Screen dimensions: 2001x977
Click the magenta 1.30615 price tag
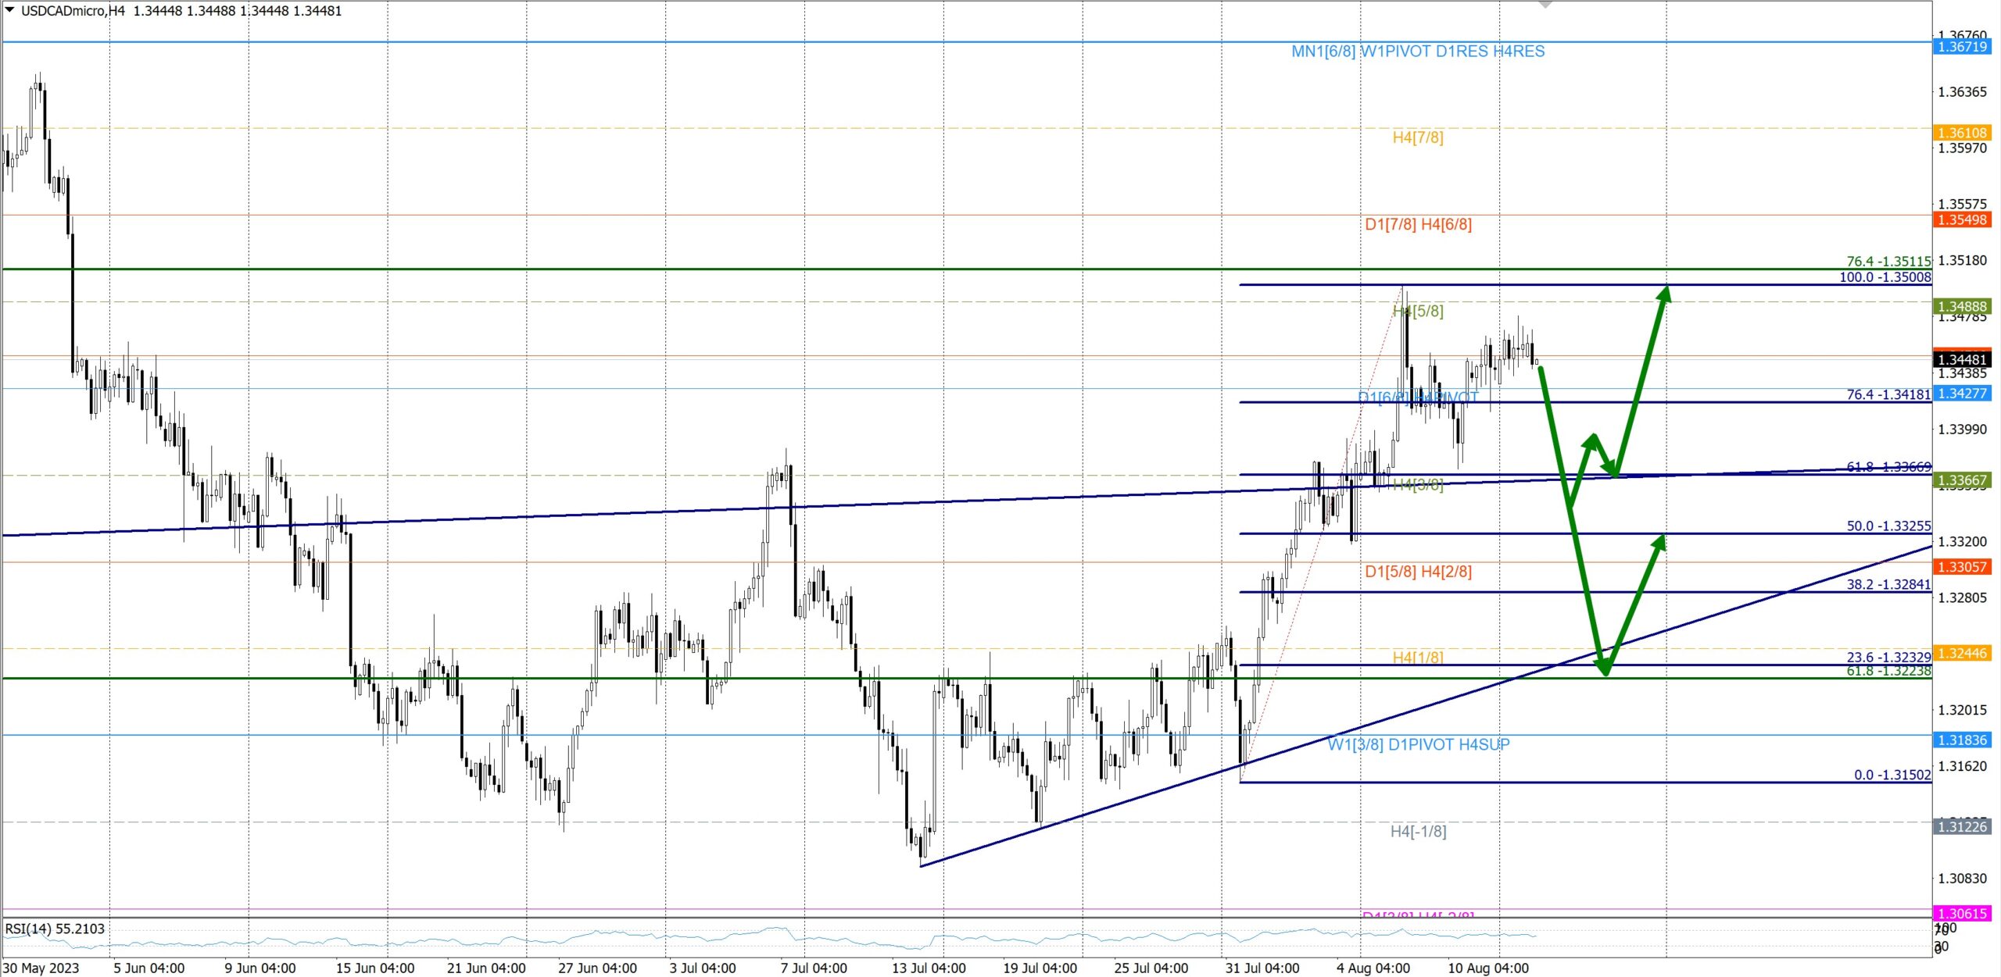pyautogui.click(x=1961, y=914)
